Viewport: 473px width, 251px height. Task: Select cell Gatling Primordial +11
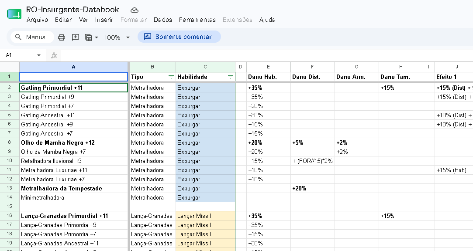click(74, 88)
